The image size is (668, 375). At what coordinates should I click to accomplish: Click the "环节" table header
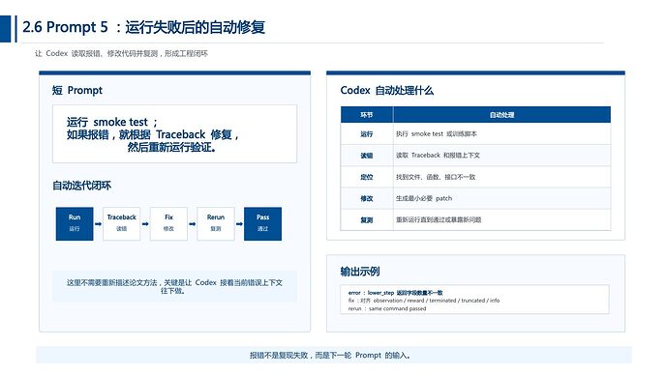(x=366, y=115)
